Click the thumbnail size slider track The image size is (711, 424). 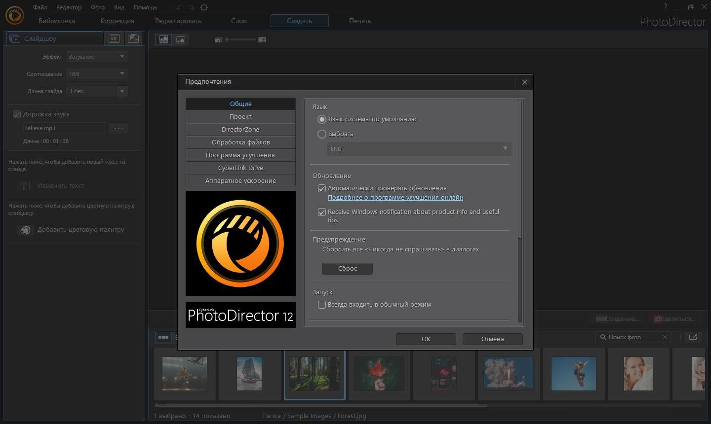[240, 39]
